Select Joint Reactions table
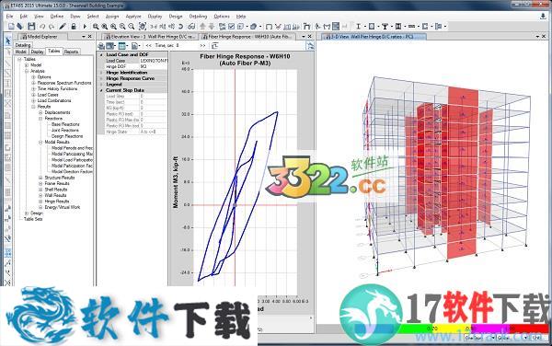The image size is (552, 346). coord(65,131)
